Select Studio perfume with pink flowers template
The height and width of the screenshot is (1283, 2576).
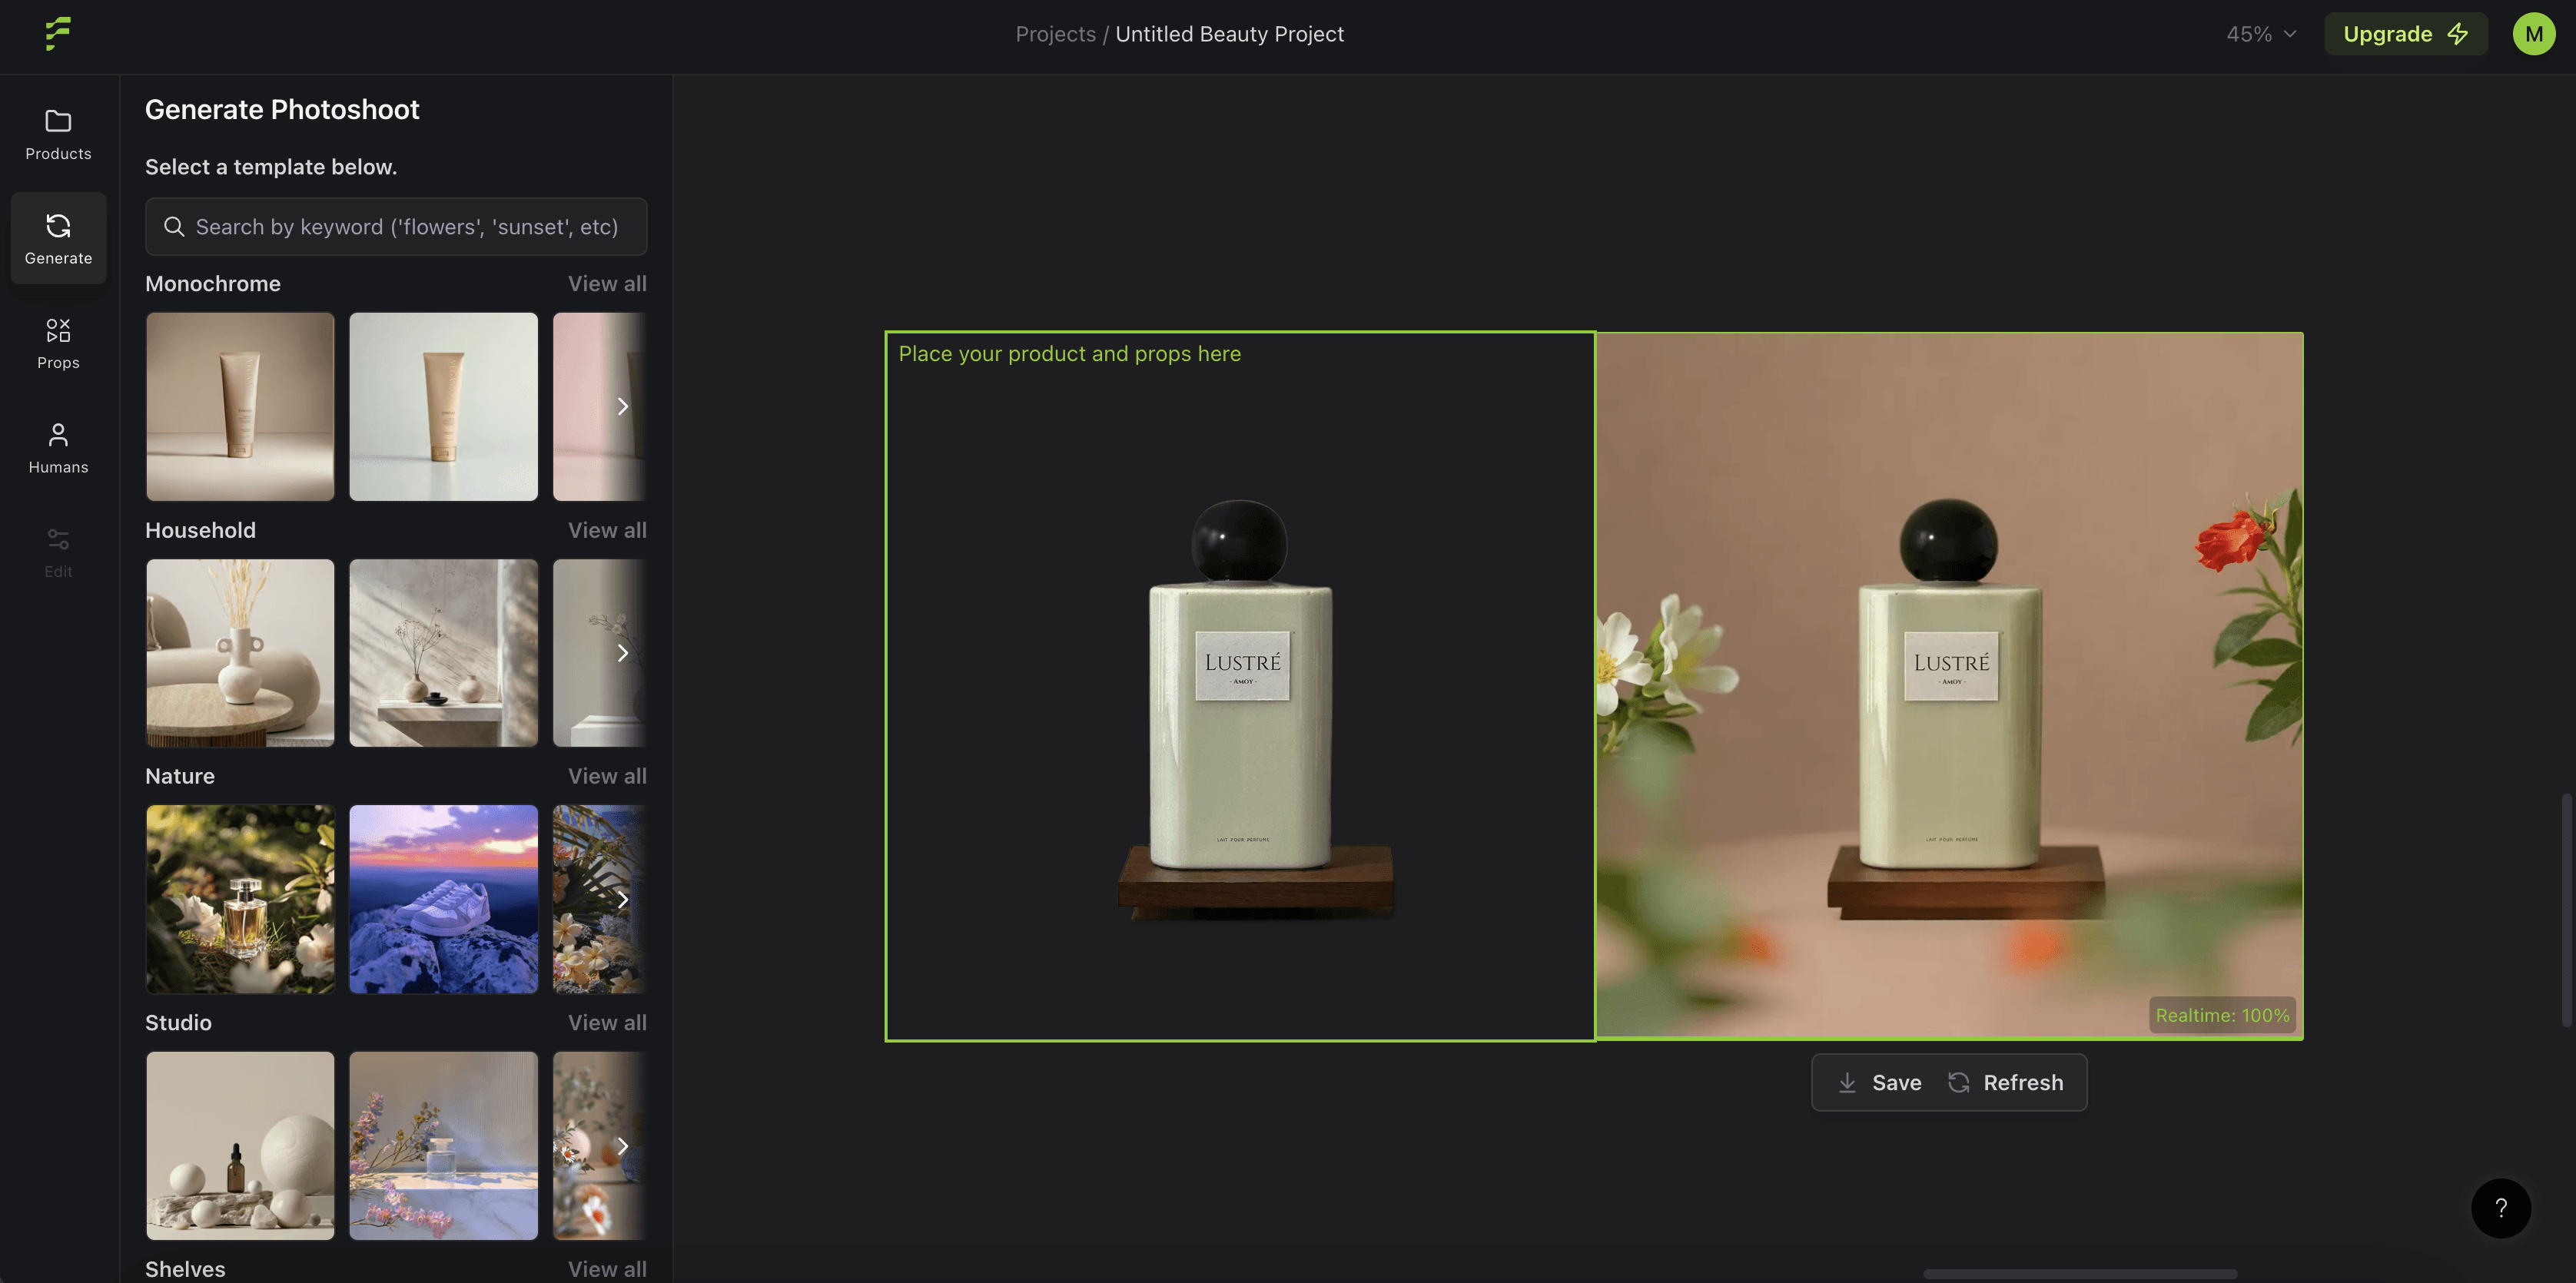[443, 1146]
